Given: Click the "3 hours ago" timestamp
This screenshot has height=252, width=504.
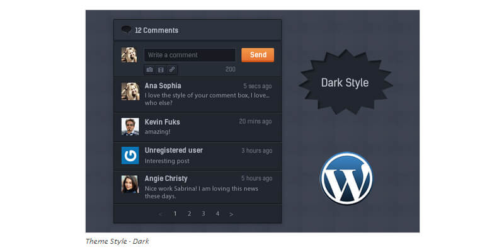Looking at the screenshot, I should [x=257, y=151].
